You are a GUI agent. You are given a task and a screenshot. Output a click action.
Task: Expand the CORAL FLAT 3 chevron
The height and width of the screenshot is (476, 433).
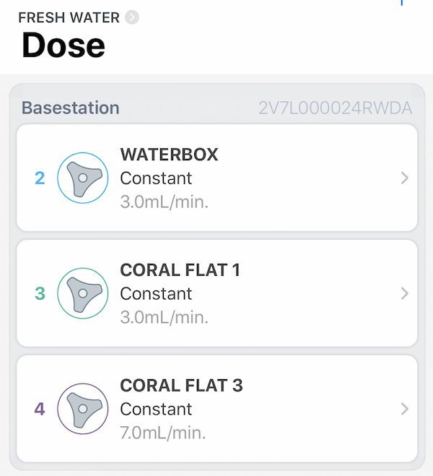[x=405, y=409]
